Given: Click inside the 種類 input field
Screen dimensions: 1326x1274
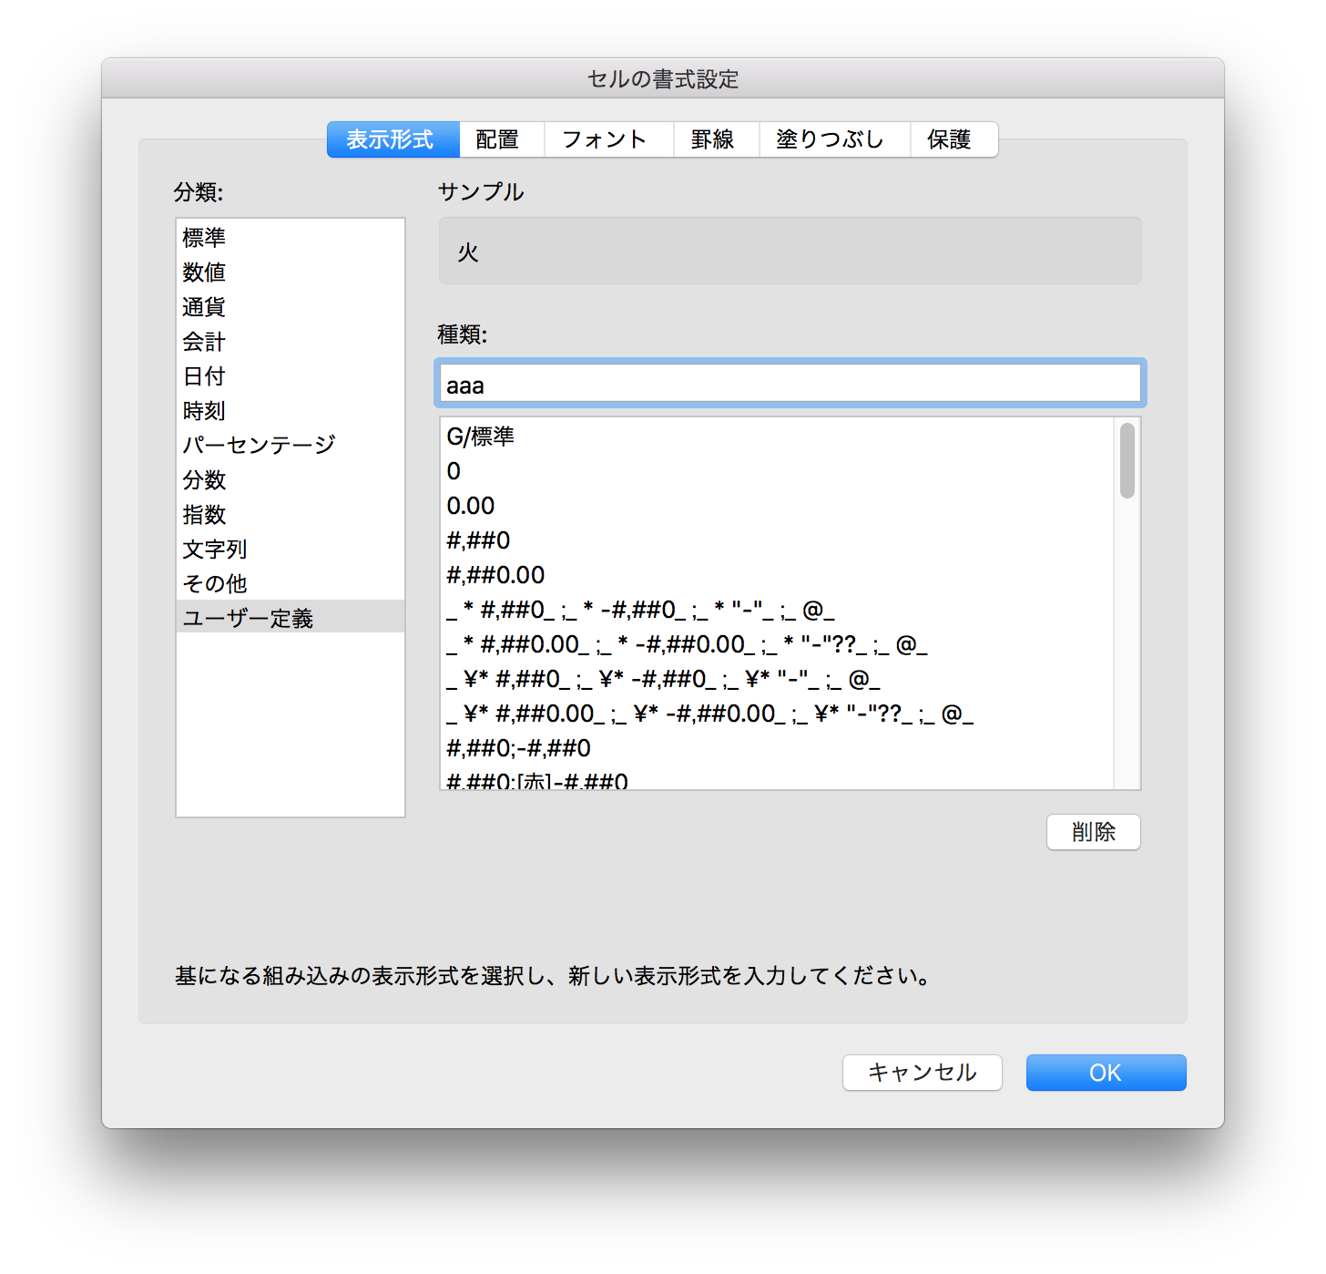Looking at the screenshot, I should [x=789, y=384].
